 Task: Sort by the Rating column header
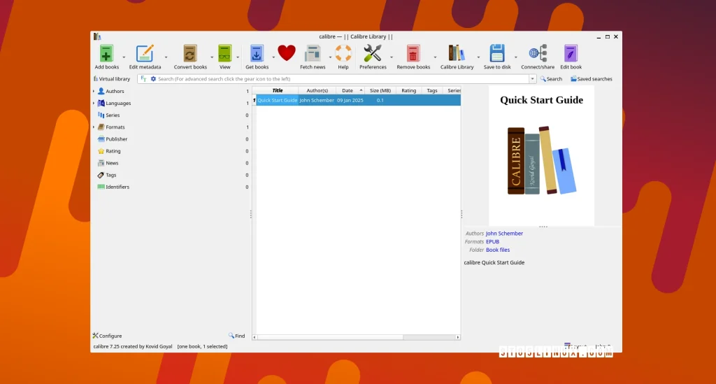408,90
